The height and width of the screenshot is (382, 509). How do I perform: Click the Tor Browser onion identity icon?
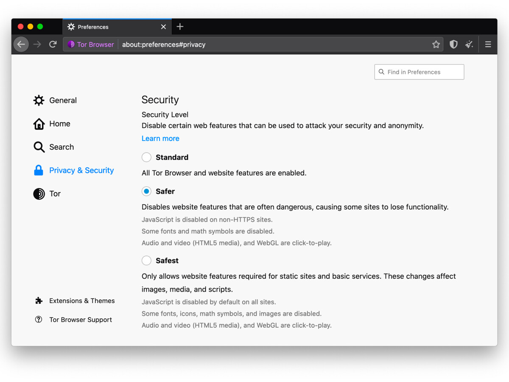[x=71, y=44]
